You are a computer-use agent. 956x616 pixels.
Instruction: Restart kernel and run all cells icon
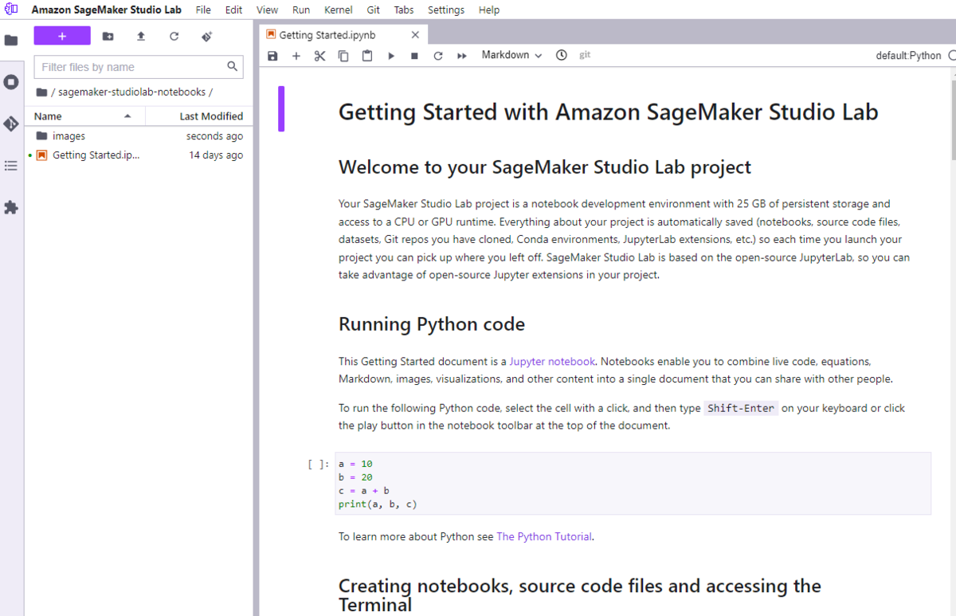[462, 56]
